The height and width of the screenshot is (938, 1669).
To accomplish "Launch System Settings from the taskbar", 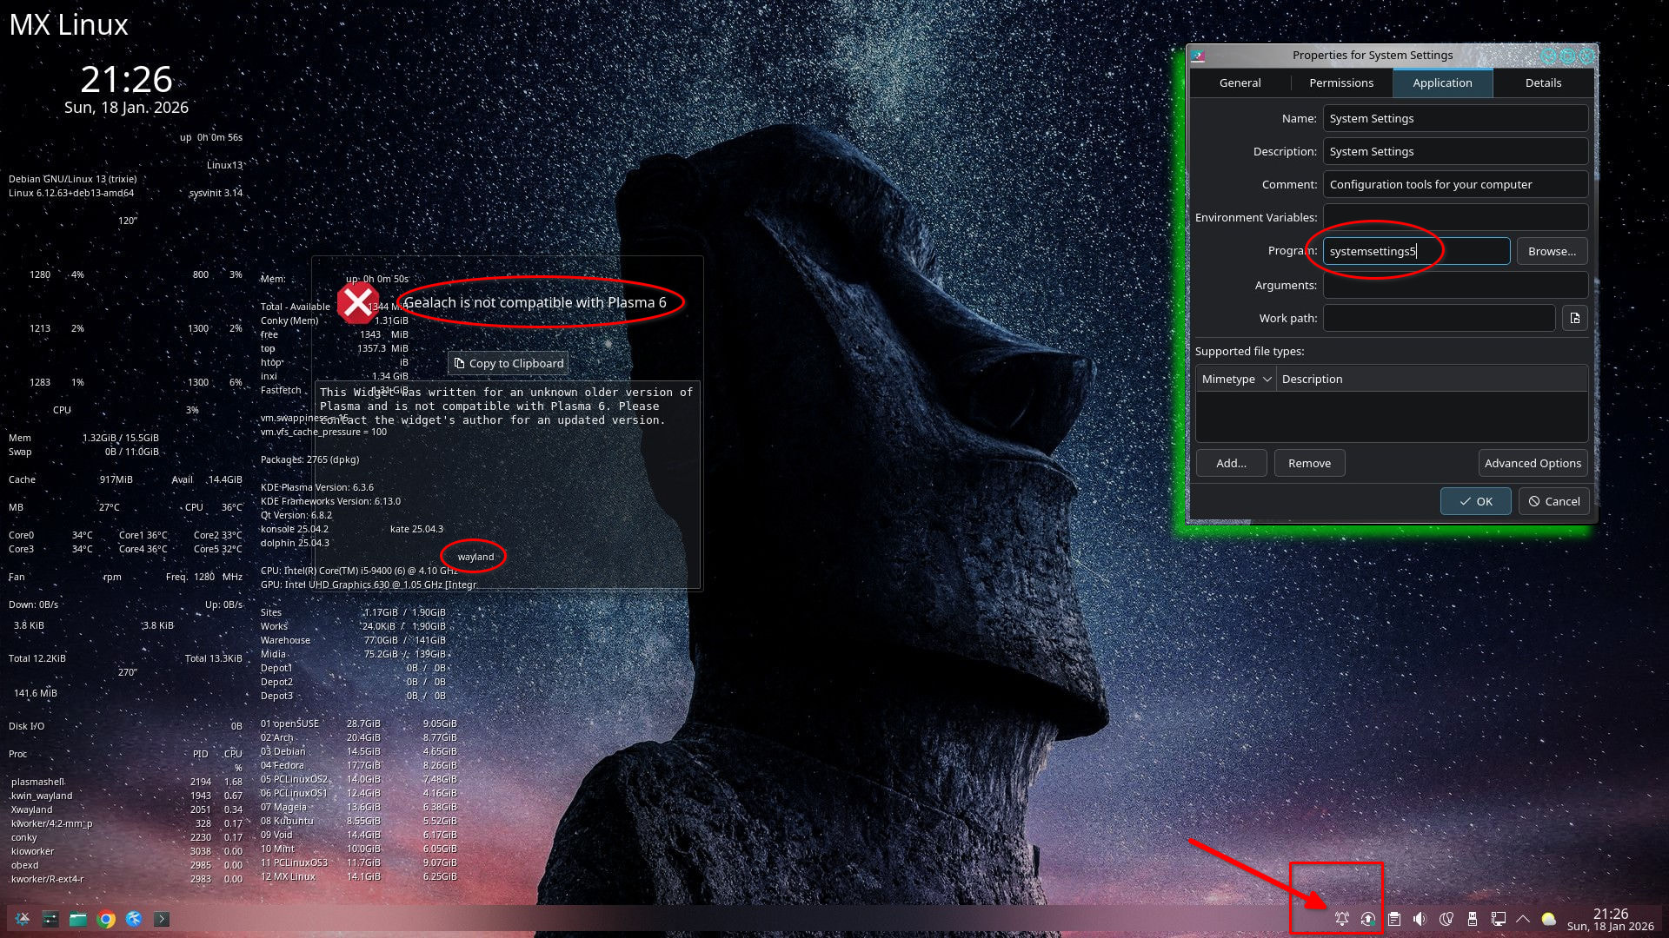I will click(50, 919).
